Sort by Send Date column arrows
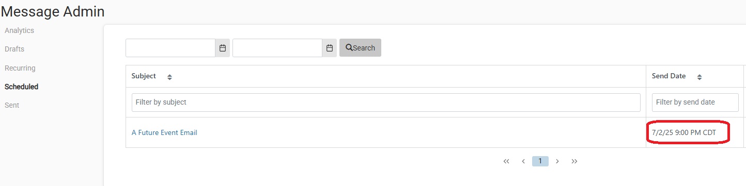This screenshot has height=186, width=746. pyautogui.click(x=700, y=77)
